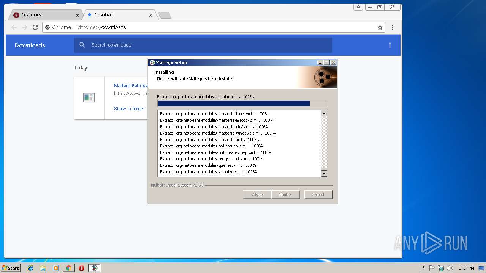The width and height of the screenshot is (486, 273).
Task: Select the options-keymap.xml extract line
Action: click(x=216, y=152)
